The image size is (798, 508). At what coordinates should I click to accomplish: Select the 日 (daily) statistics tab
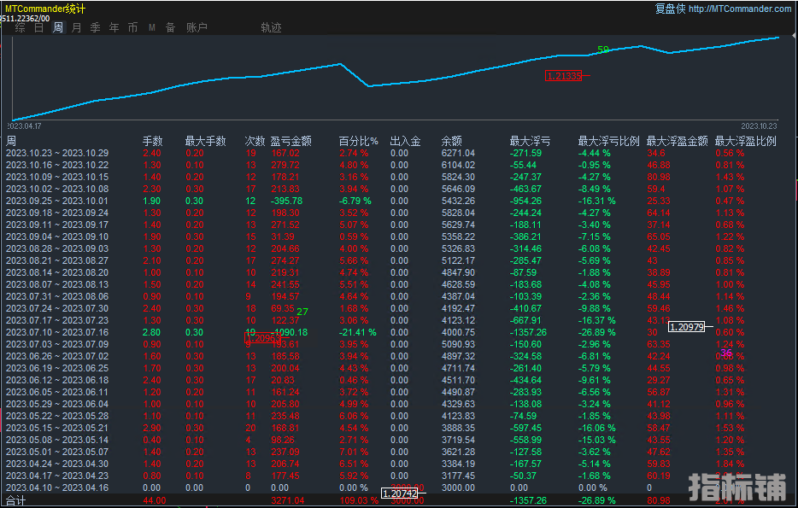point(38,27)
